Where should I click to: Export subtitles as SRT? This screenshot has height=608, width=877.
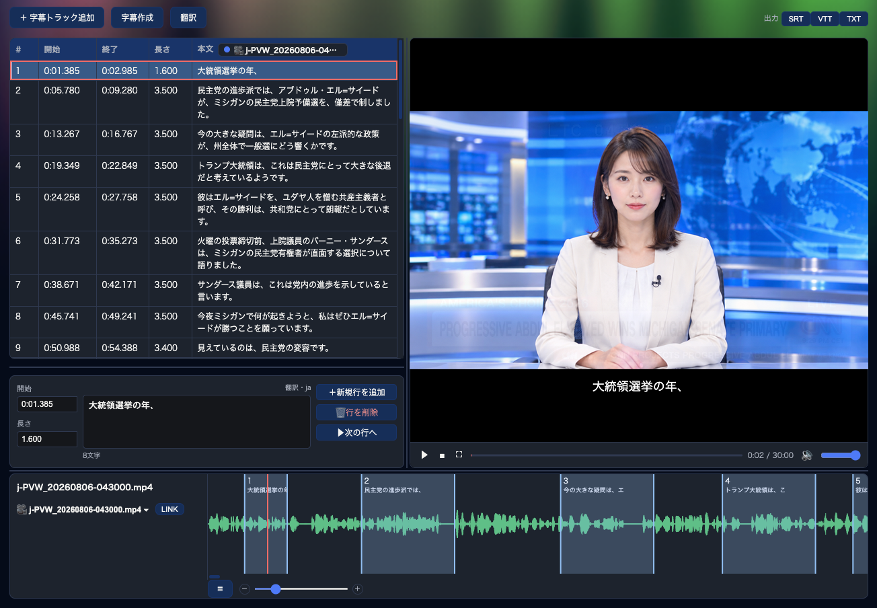pyautogui.click(x=796, y=19)
